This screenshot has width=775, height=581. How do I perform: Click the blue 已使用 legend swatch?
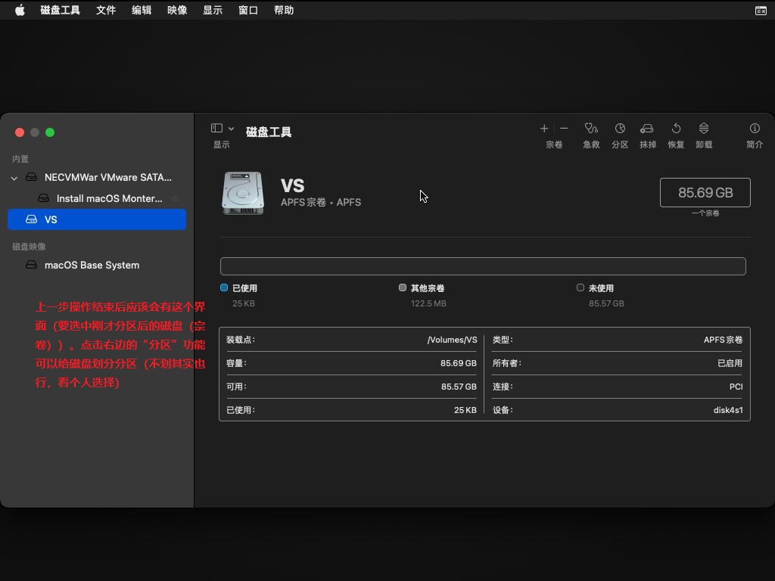224,287
